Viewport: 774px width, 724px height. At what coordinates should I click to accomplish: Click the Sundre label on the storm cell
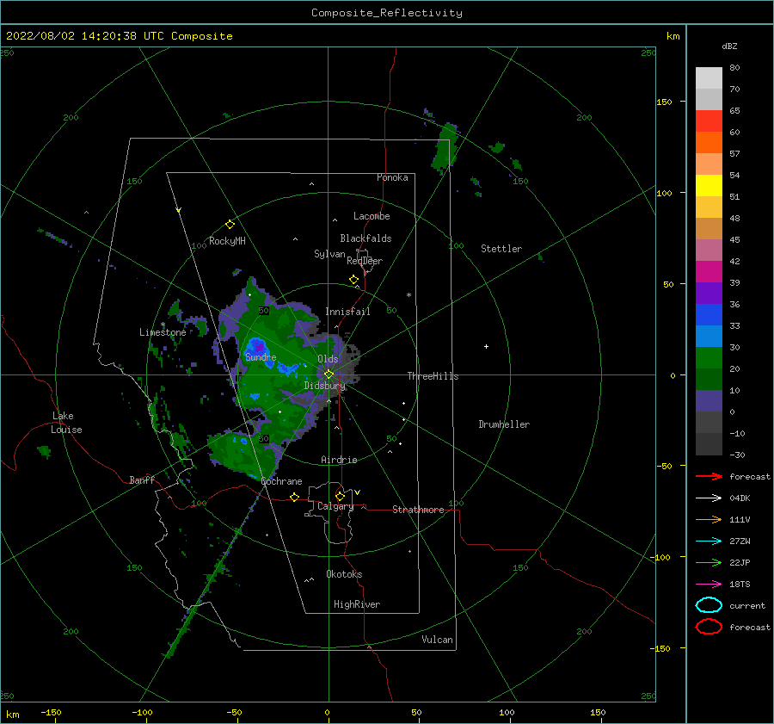point(261,357)
